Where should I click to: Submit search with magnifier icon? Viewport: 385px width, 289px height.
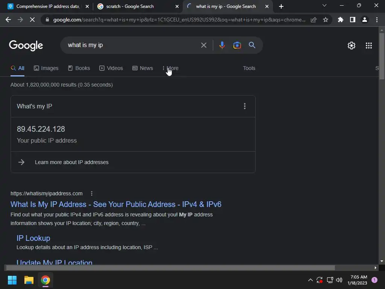coord(252,45)
